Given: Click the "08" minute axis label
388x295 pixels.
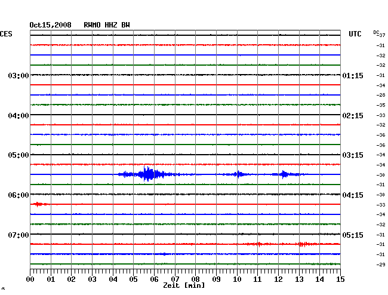Looking at the screenshot, I should (x=195, y=279).
